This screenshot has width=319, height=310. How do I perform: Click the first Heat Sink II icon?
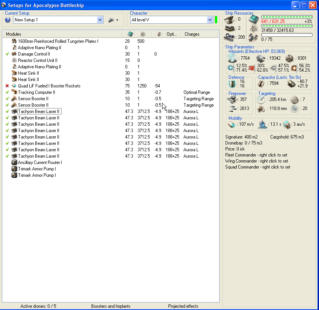tap(14, 73)
